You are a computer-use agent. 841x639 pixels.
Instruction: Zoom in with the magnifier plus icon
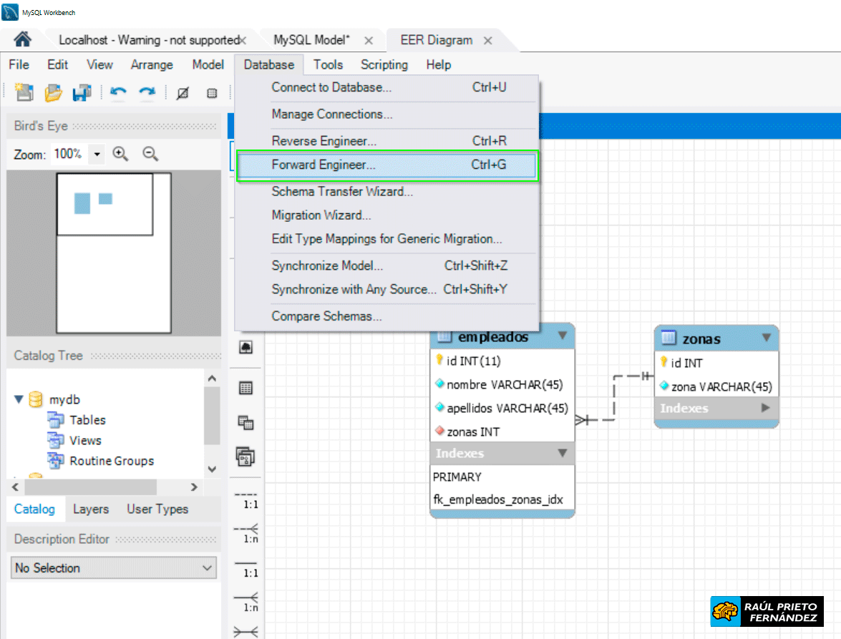point(120,154)
